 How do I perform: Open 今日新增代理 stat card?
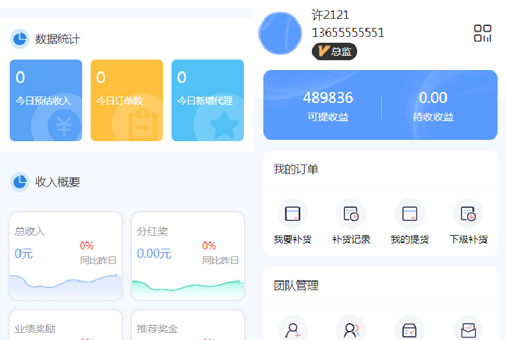click(208, 100)
